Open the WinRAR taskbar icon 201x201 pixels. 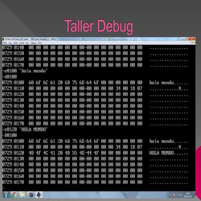[x=31, y=195]
